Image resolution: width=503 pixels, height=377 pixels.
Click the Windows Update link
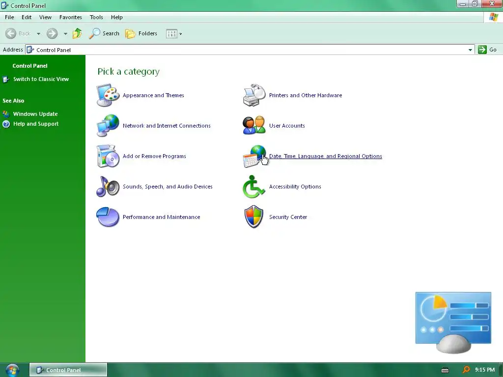[x=35, y=114]
